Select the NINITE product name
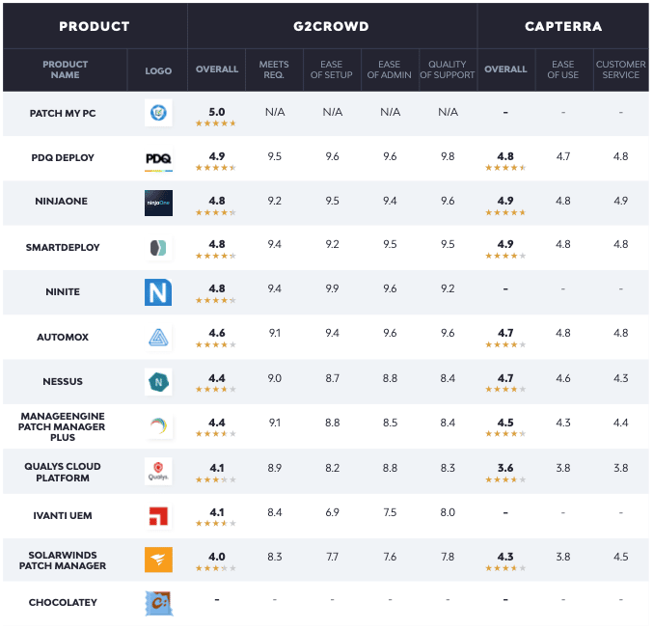 (x=63, y=292)
